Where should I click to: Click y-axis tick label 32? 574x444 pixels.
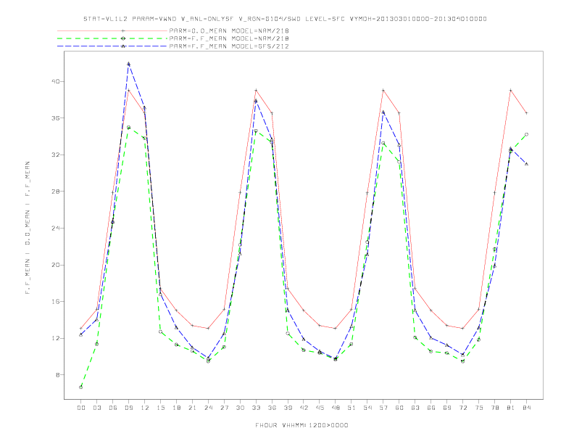pos(55,155)
